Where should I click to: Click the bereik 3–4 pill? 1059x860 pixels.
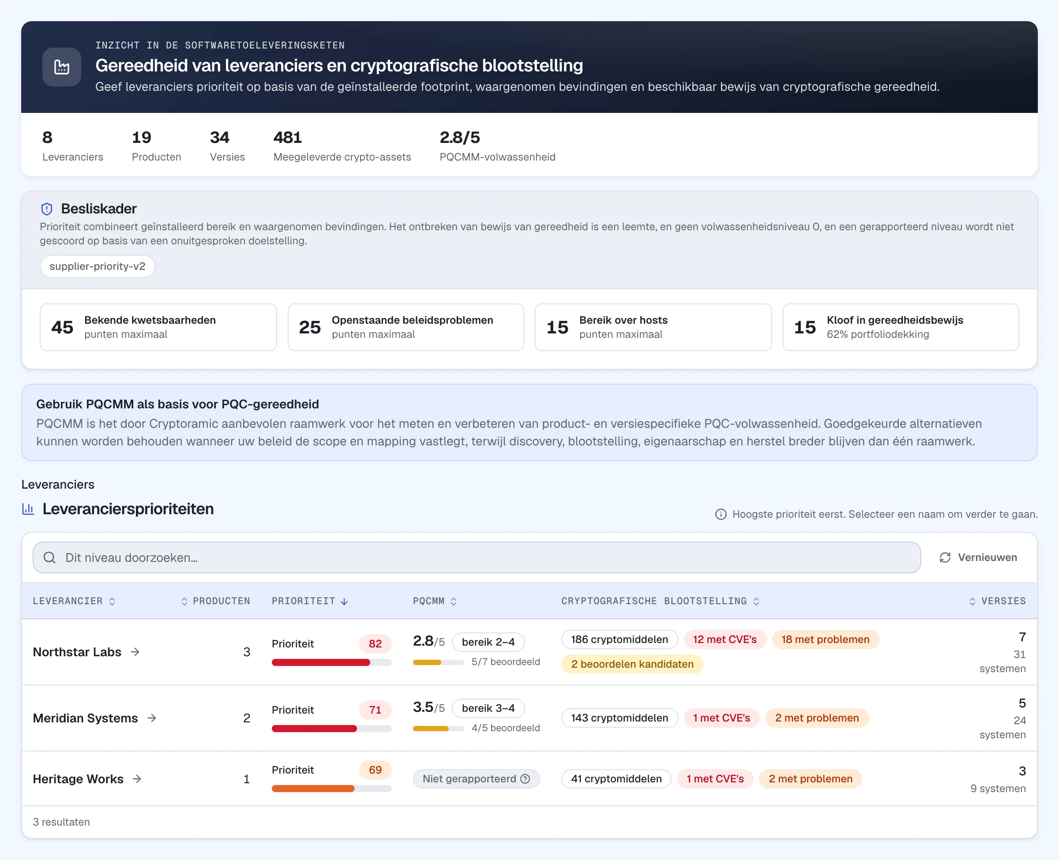click(x=488, y=708)
